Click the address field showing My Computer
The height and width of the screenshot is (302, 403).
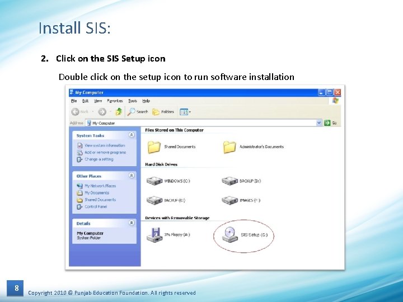click(204, 123)
